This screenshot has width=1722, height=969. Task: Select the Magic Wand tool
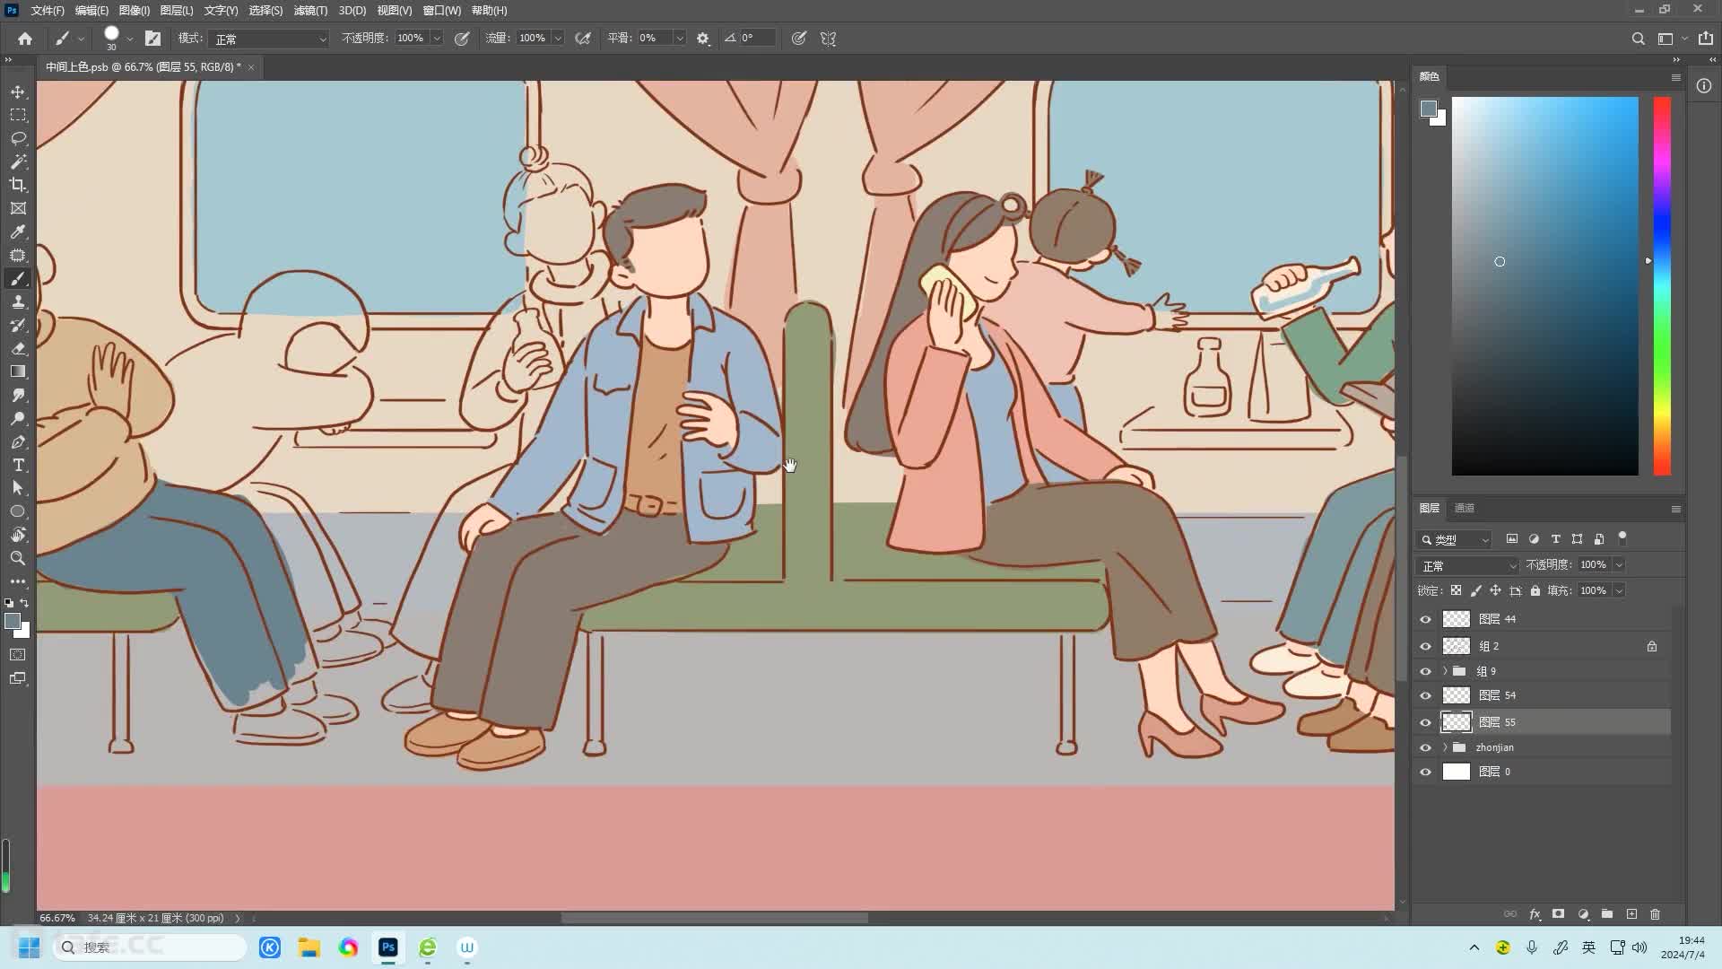pos(18,161)
